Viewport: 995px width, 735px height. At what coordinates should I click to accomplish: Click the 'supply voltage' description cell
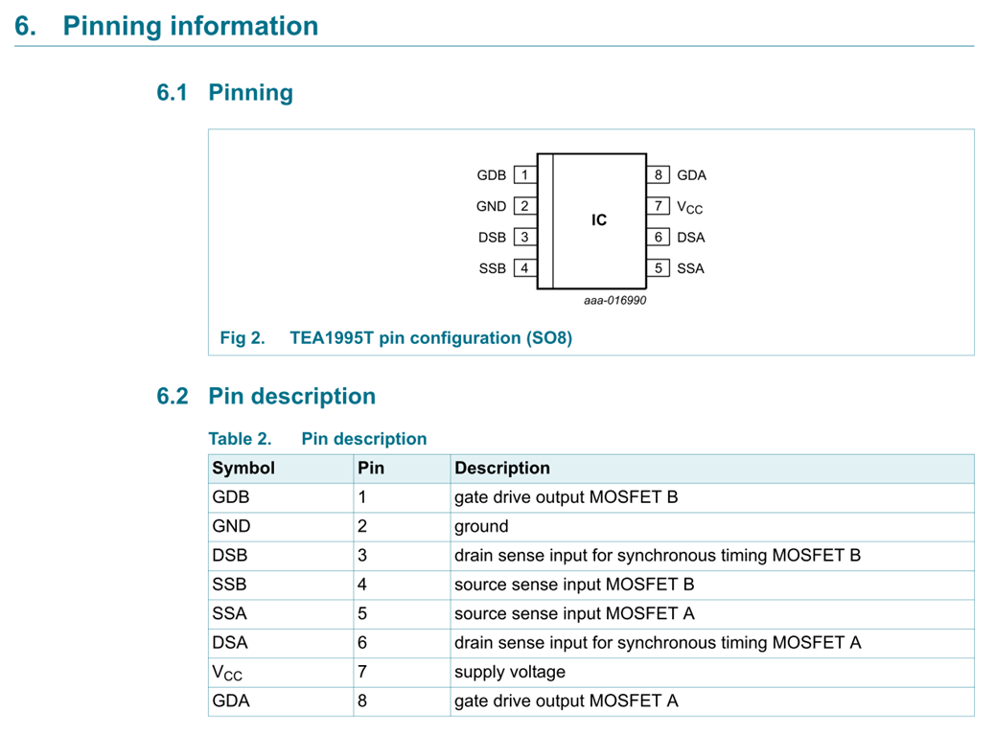tap(510, 672)
